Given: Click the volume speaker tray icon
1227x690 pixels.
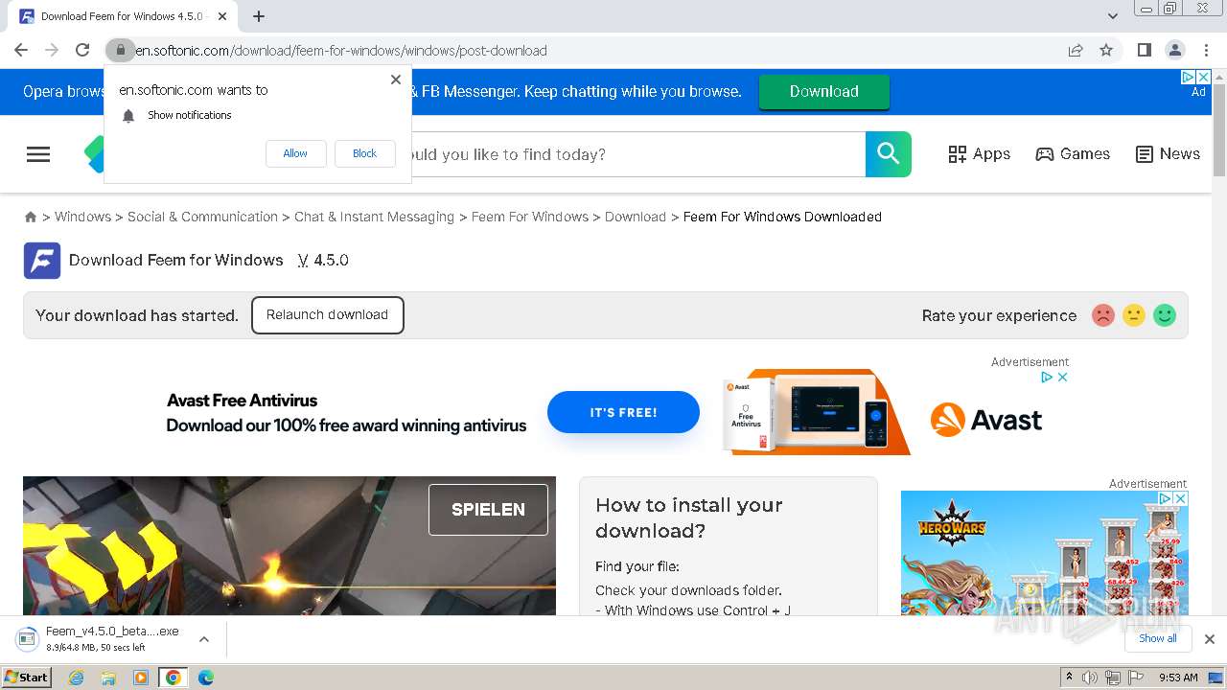Looking at the screenshot, I should pos(1090,678).
